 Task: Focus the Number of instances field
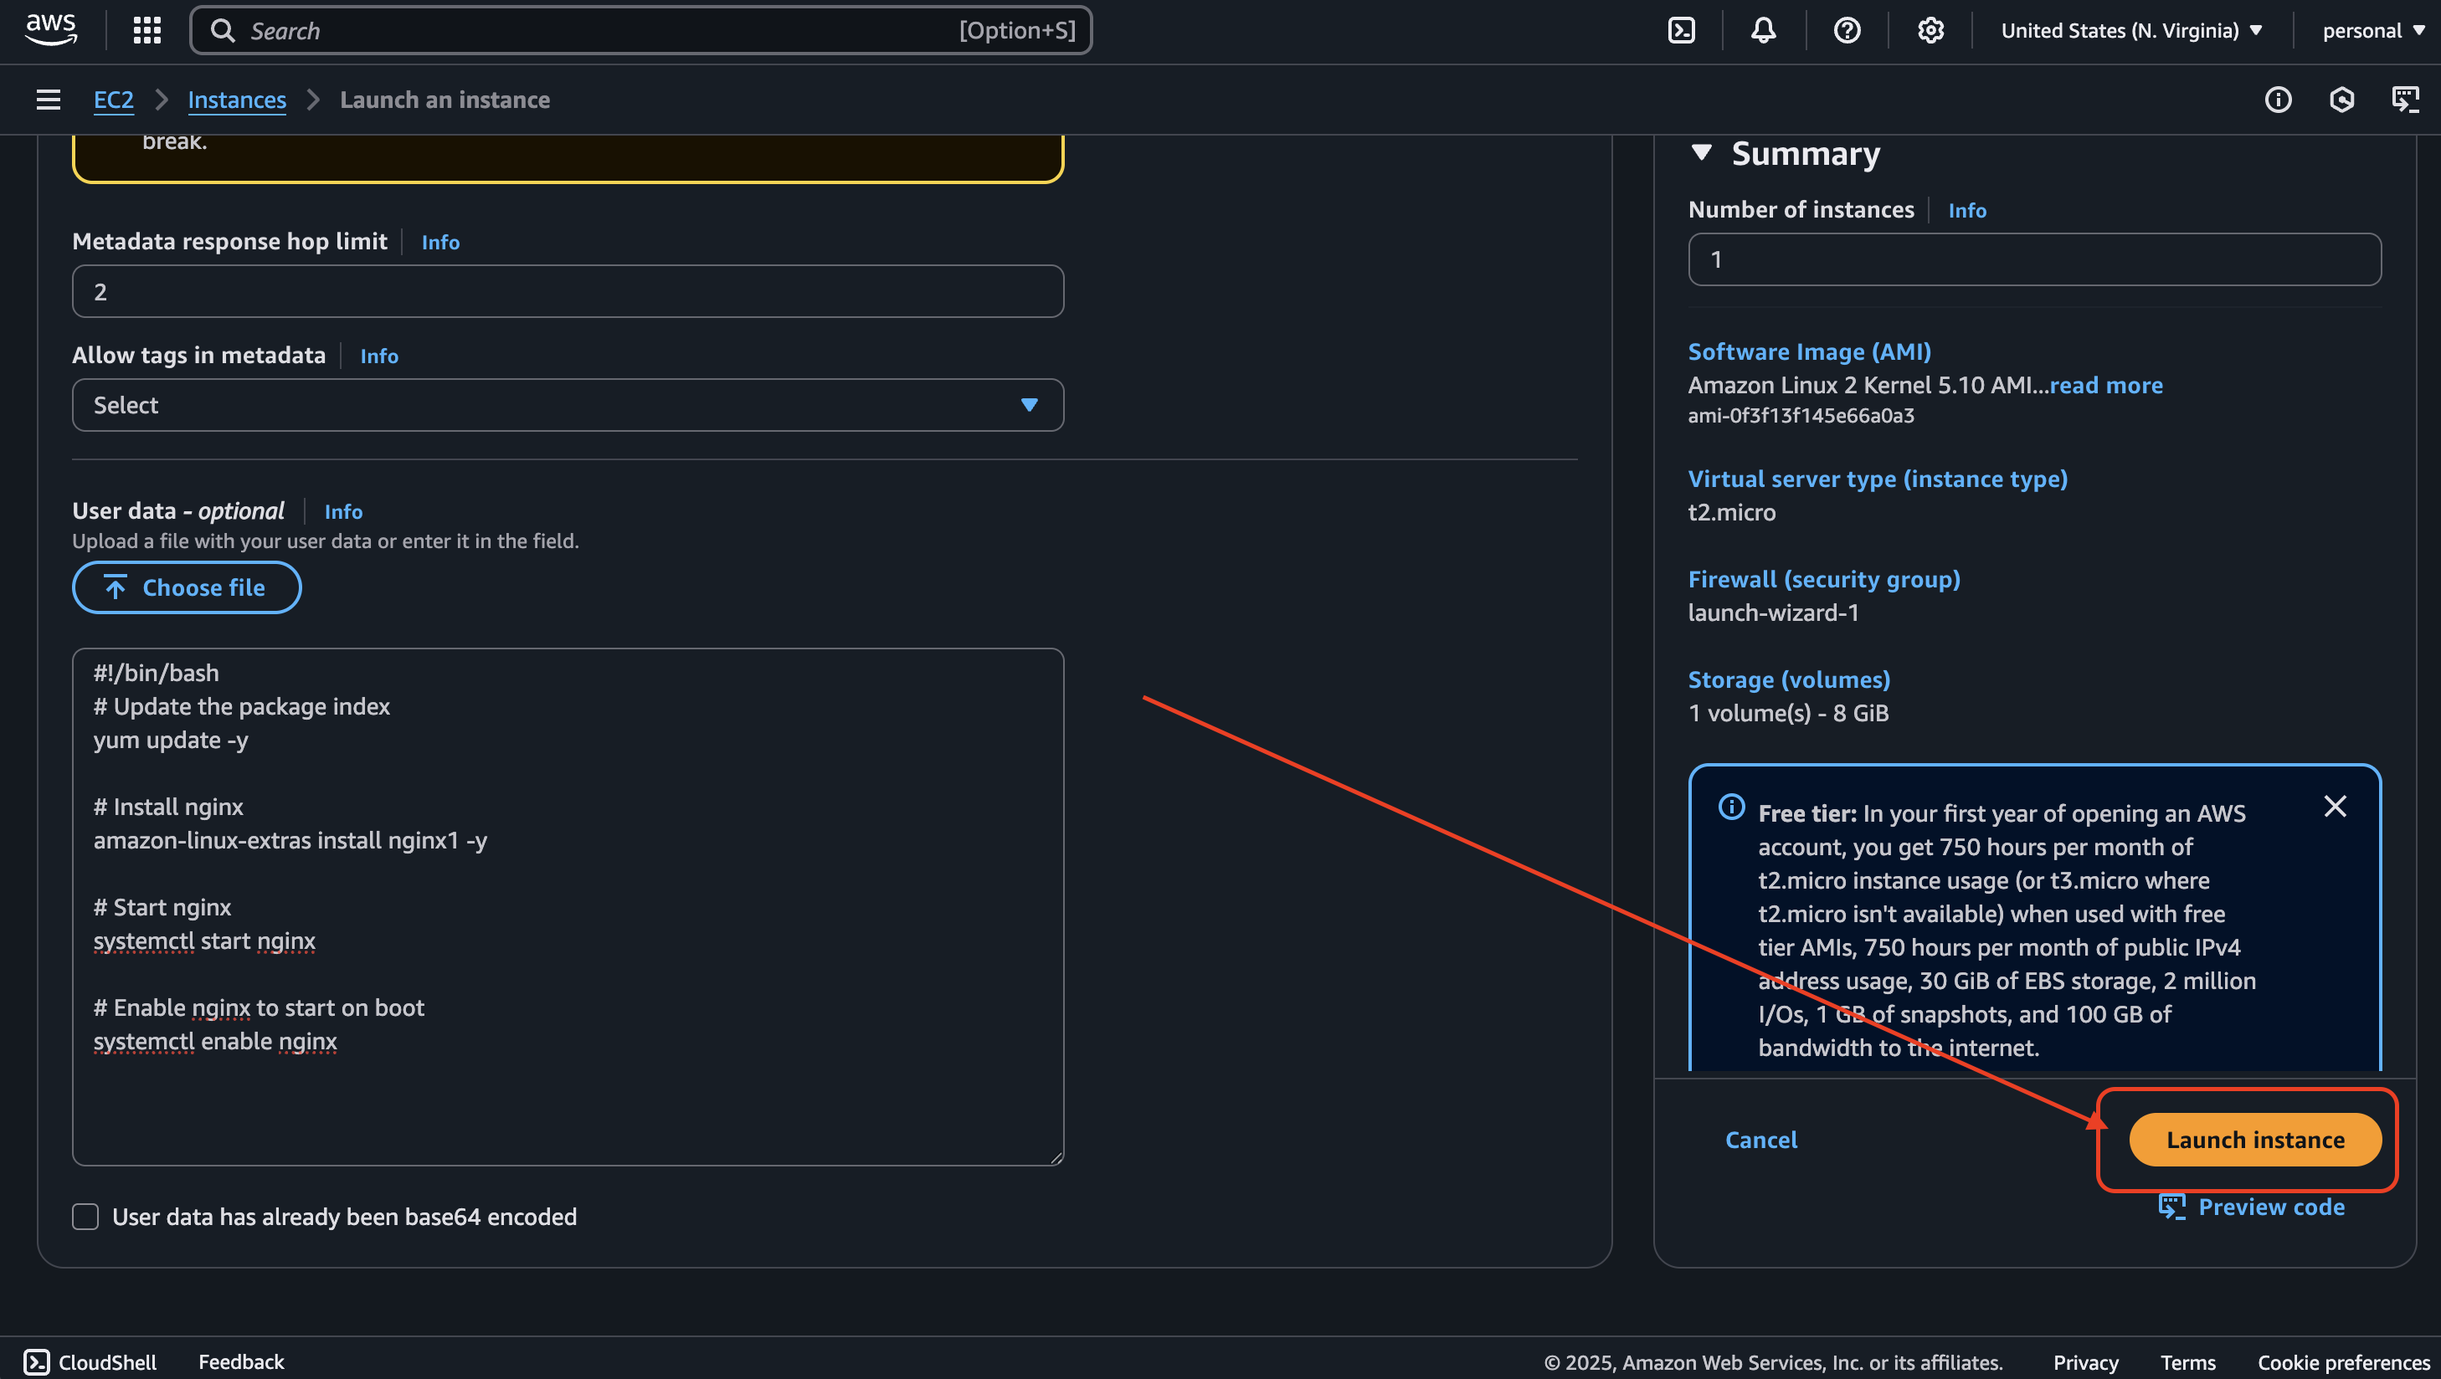[2034, 259]
